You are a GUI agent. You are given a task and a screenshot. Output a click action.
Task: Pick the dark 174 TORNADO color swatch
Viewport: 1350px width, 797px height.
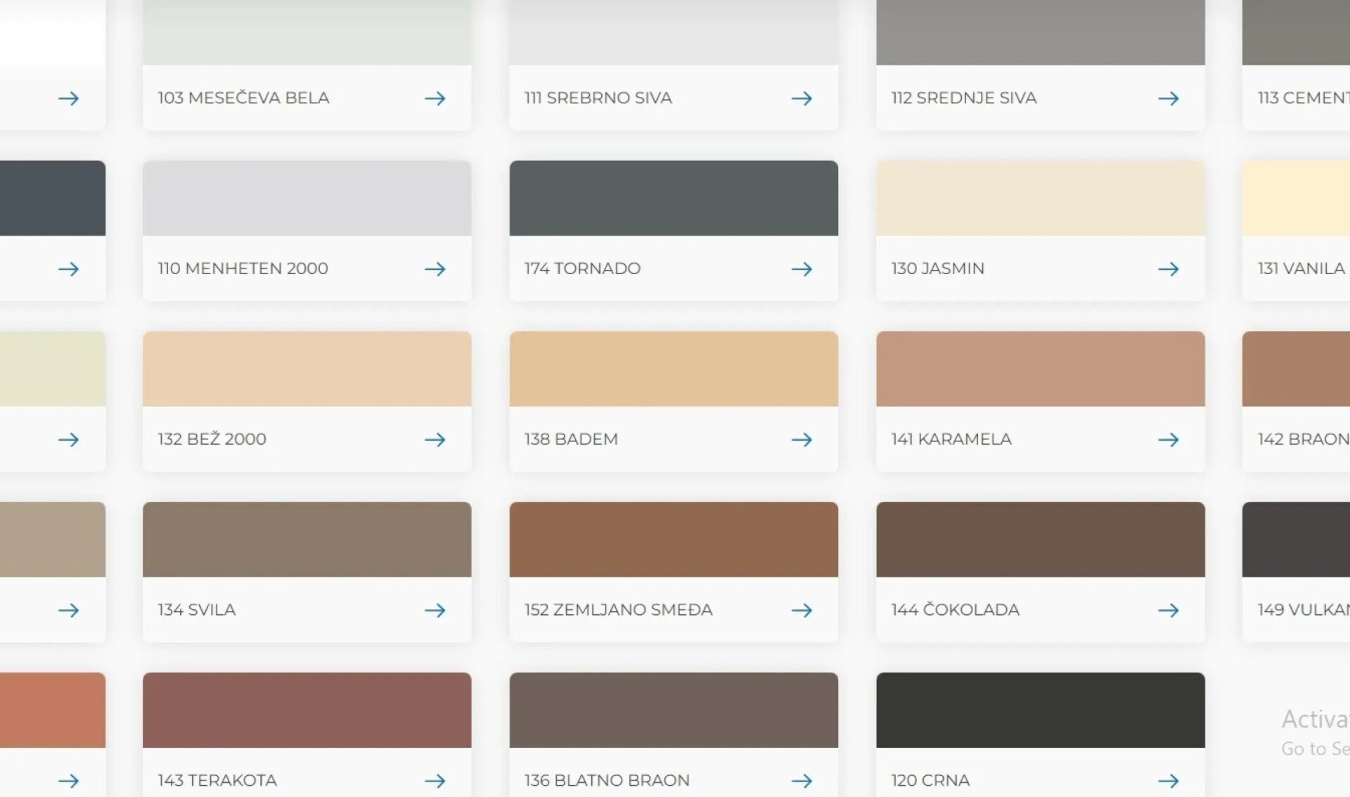point(674,198)
